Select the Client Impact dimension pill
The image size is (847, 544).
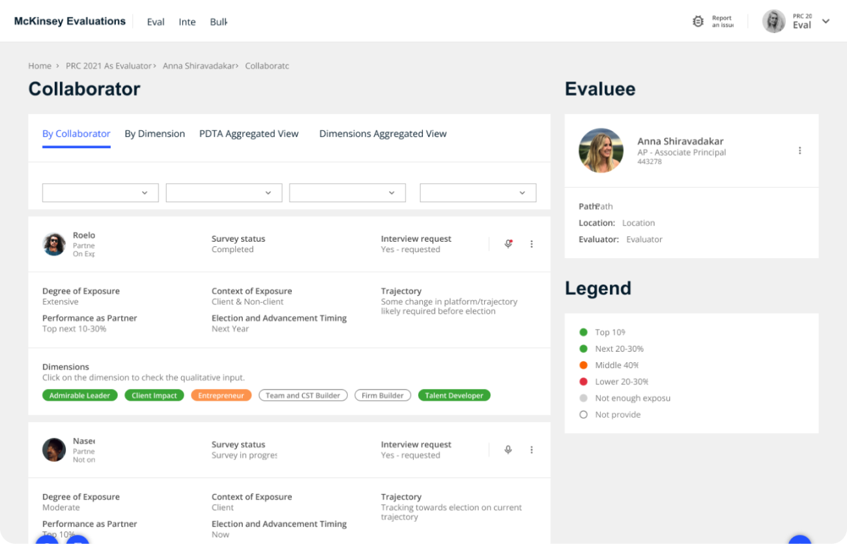click(154, 395)
